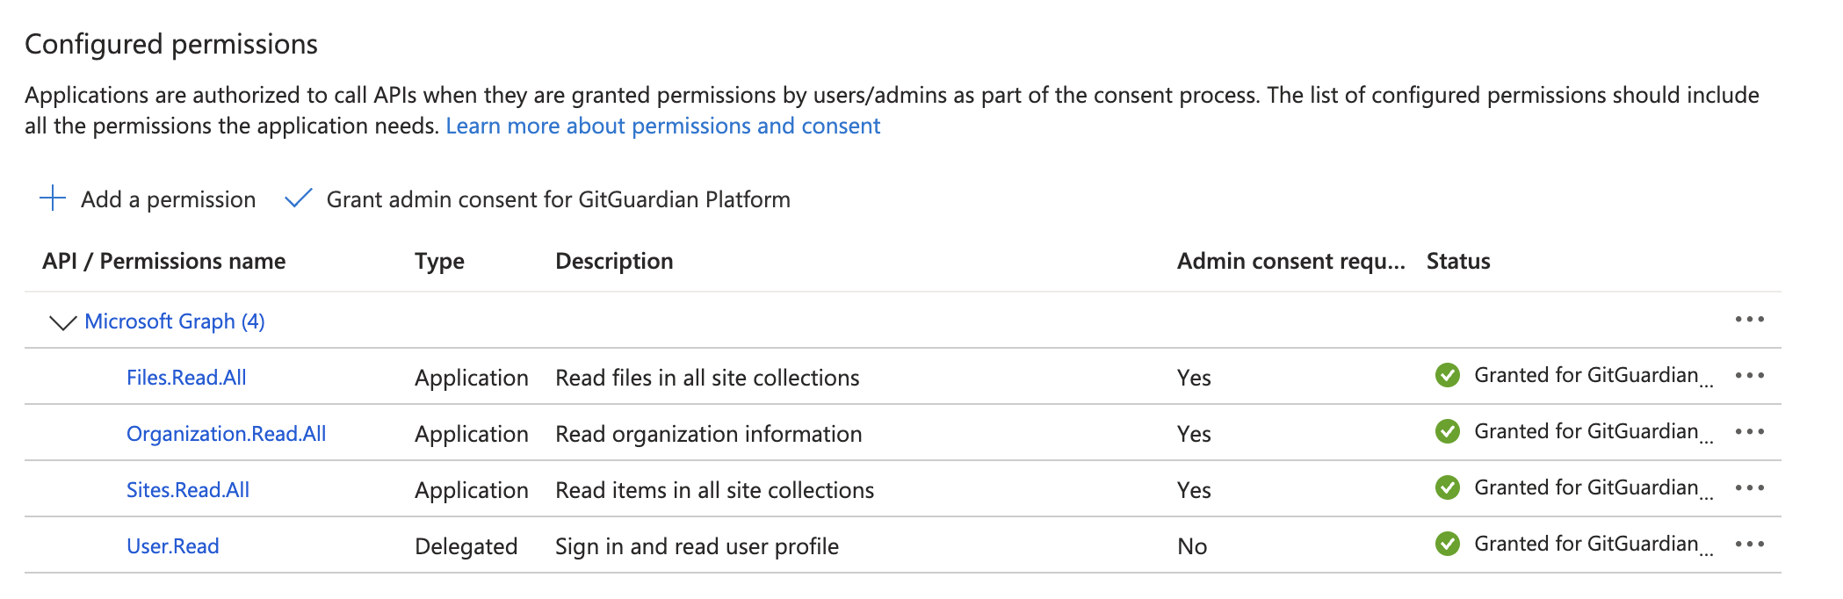Click the Delegated type cell for User.Read
Viewport: 1843px width, 599px height.
[466, 546]
